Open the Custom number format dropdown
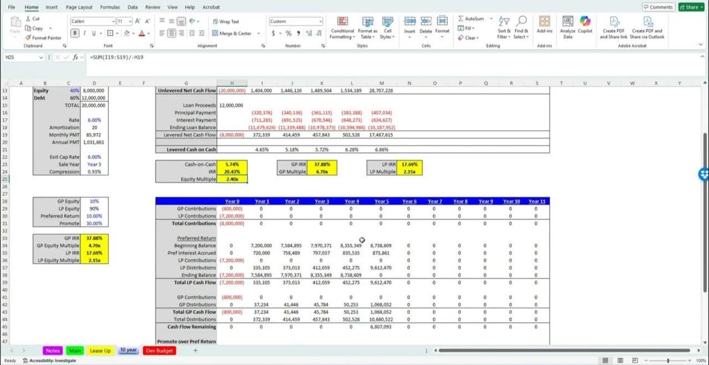The width and height of the screenshot is (709, 365). (x=319, y=21)
